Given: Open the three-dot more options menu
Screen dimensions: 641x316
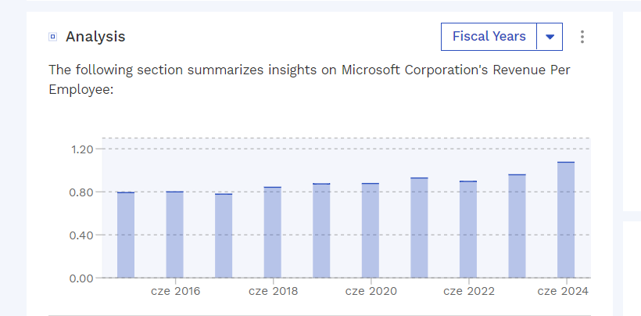Looking at the screenshot, I should click(x=582, y=37).
